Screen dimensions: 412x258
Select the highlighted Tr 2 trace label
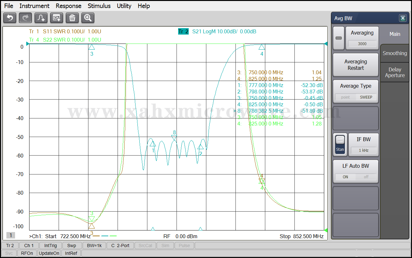(183, 31)
